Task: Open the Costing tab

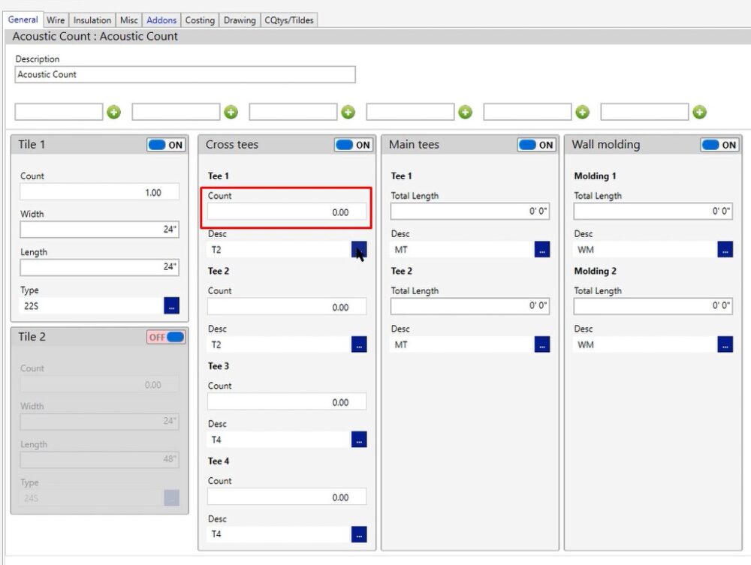Action: tap(200, 20)
